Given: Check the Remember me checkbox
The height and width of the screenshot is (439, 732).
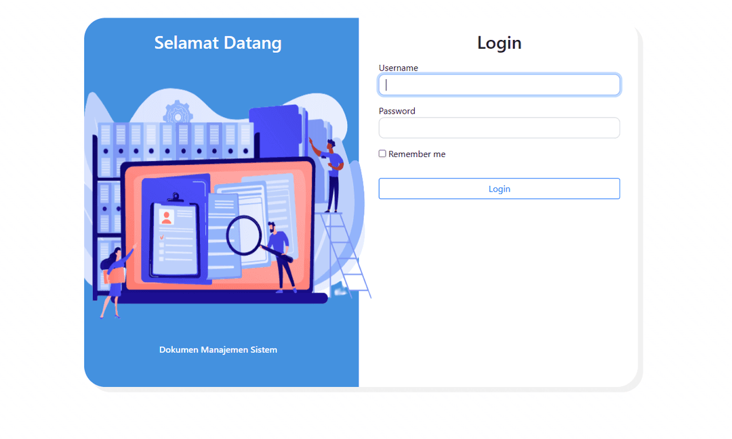Looking at the screenshot, I should (382, 154).
